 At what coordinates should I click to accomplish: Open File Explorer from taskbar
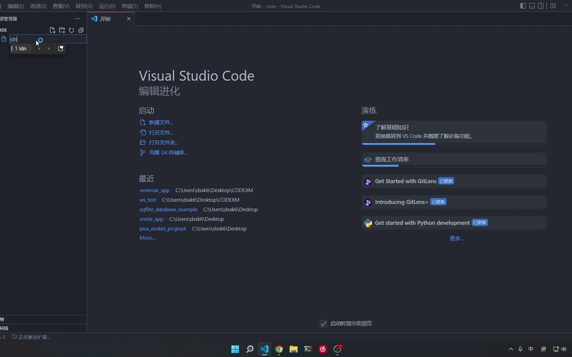(294, 349)
